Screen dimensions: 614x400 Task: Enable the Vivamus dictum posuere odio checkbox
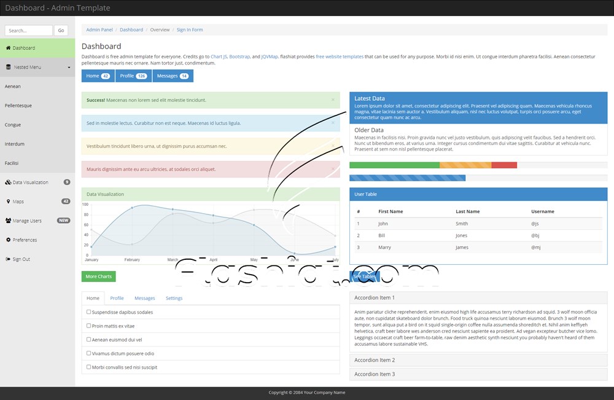pyautogui.click(x=88, y=353)
